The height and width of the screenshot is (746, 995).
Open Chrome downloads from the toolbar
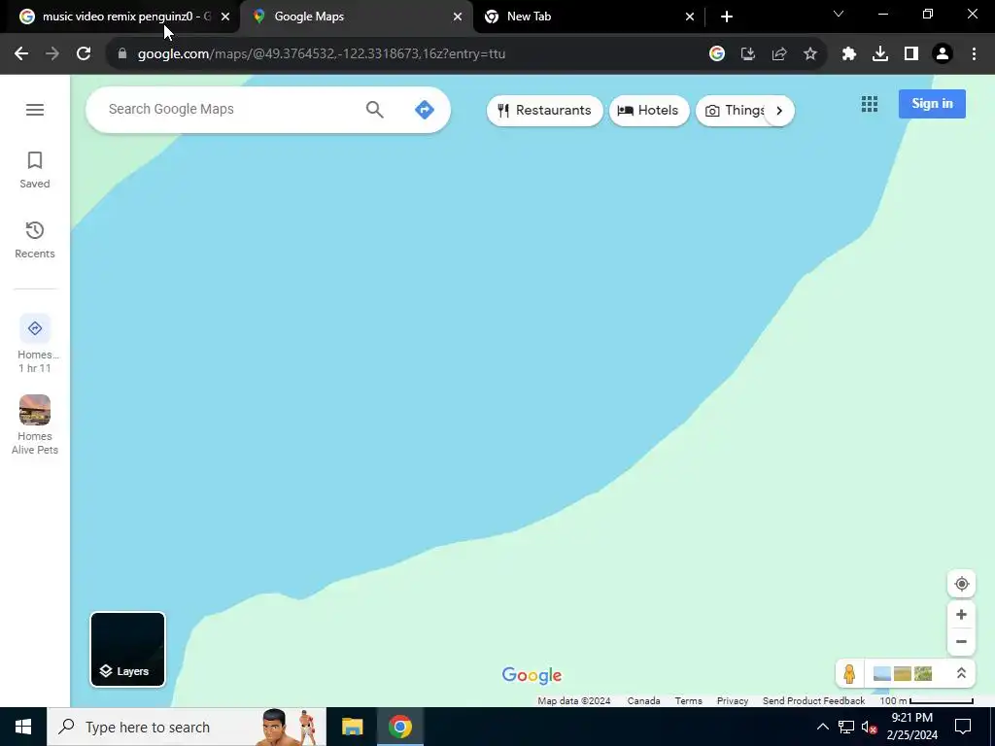pyautogui.click(x=880, y=54)
